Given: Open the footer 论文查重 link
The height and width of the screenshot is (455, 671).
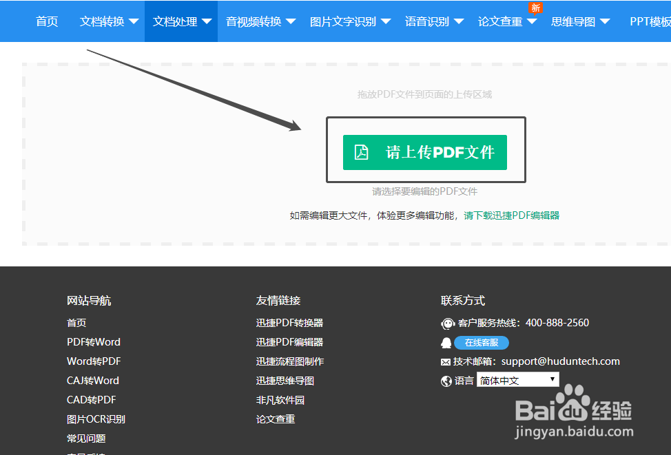Looking at the screenshot, I should 276,419.
